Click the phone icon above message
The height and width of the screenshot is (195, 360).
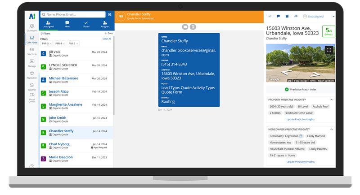(193, 27)
